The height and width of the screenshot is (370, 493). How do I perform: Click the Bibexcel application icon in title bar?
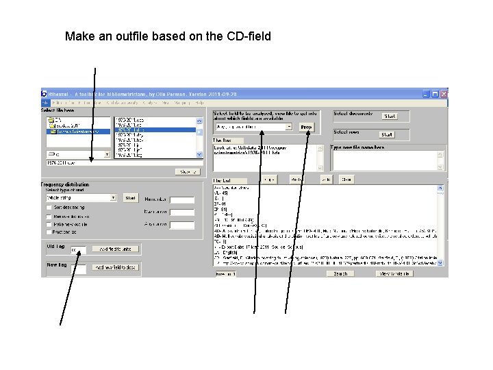pyautogui.click(x=44, y=94)
